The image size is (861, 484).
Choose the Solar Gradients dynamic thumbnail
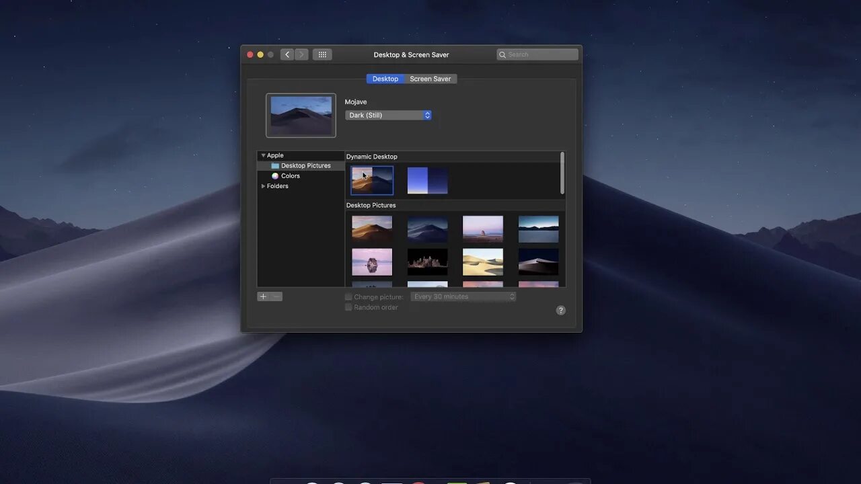(x=428, y=181)
